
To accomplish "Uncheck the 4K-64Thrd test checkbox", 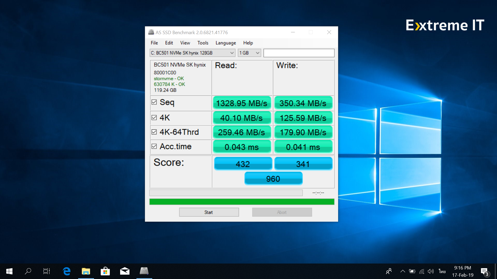I will click(154, 132).
